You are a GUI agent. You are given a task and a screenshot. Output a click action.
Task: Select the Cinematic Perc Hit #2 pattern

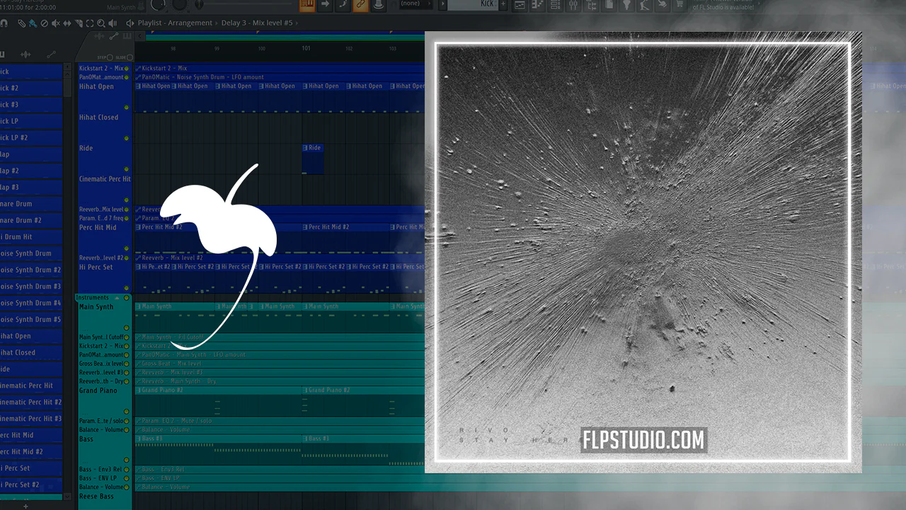pyautogui.click(x=30, y=402)
